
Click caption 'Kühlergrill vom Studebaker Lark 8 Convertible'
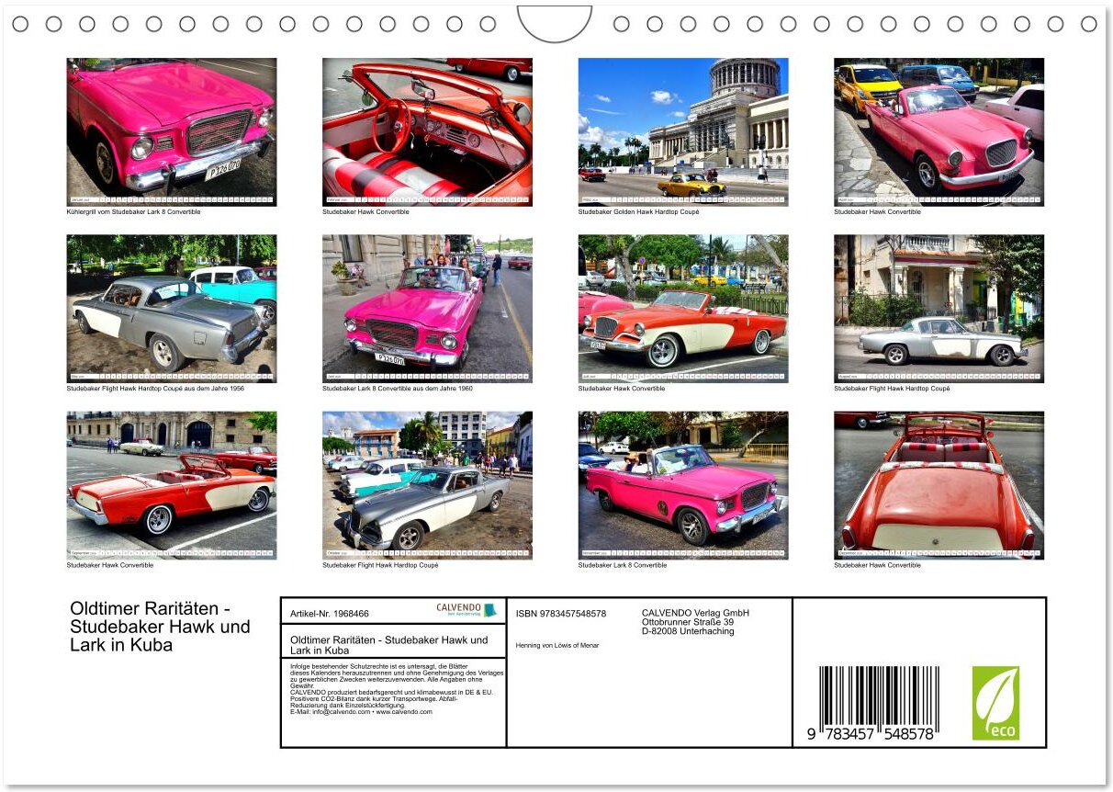tap(133, 212)
